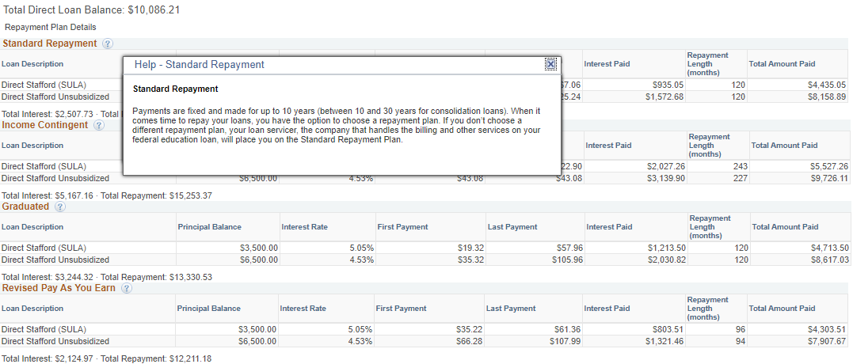Click the question mark next to Graduated
Image resolution: width=853 pixels, height=364 pixels.
coord(59,207)
